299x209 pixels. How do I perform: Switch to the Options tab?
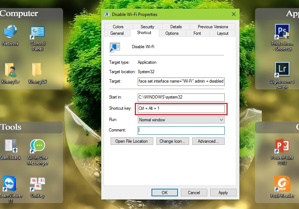pyautogui.click(x=172, y=33)
